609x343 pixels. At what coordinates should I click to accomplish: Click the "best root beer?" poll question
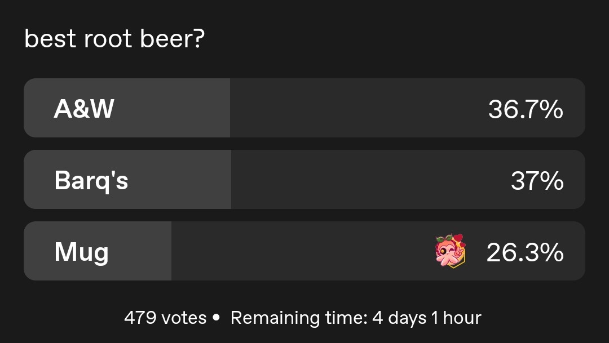[113, 40]
